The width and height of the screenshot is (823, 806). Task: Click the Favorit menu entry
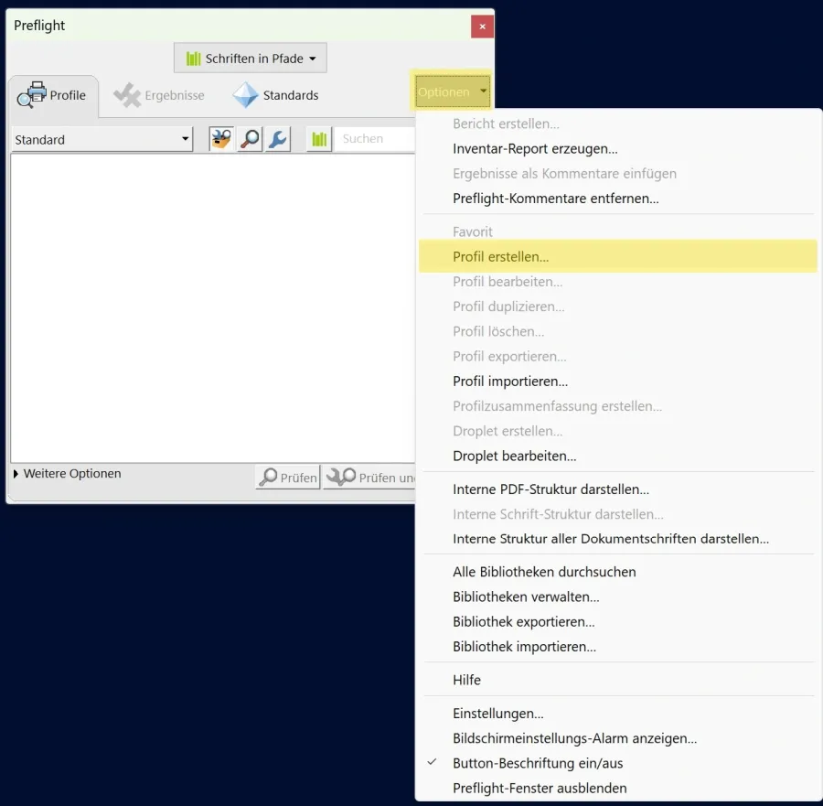pyautogui.click(x=618, y=231)
